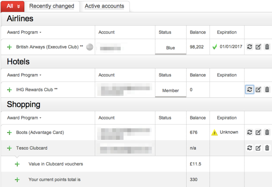The image size is (272, 187).
Task: Switch to the Recently changed tab
Action: click(52, 6)
